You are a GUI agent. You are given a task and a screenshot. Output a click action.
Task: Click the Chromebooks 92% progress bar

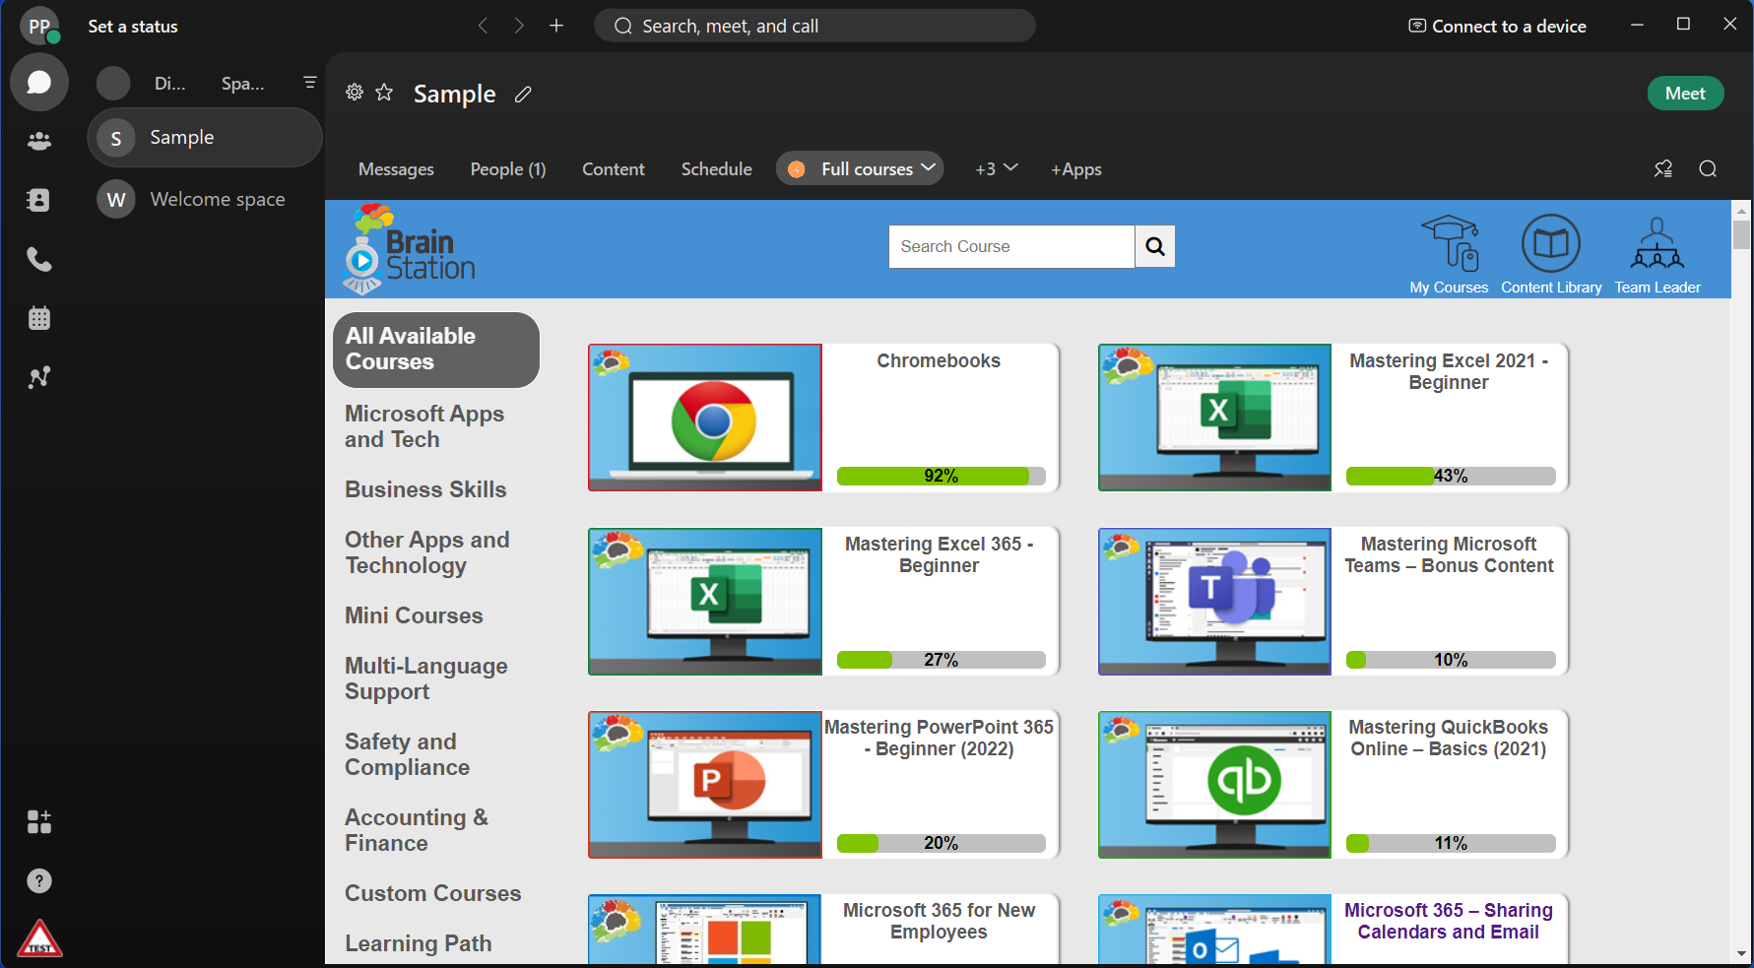[x=941, y=477]
